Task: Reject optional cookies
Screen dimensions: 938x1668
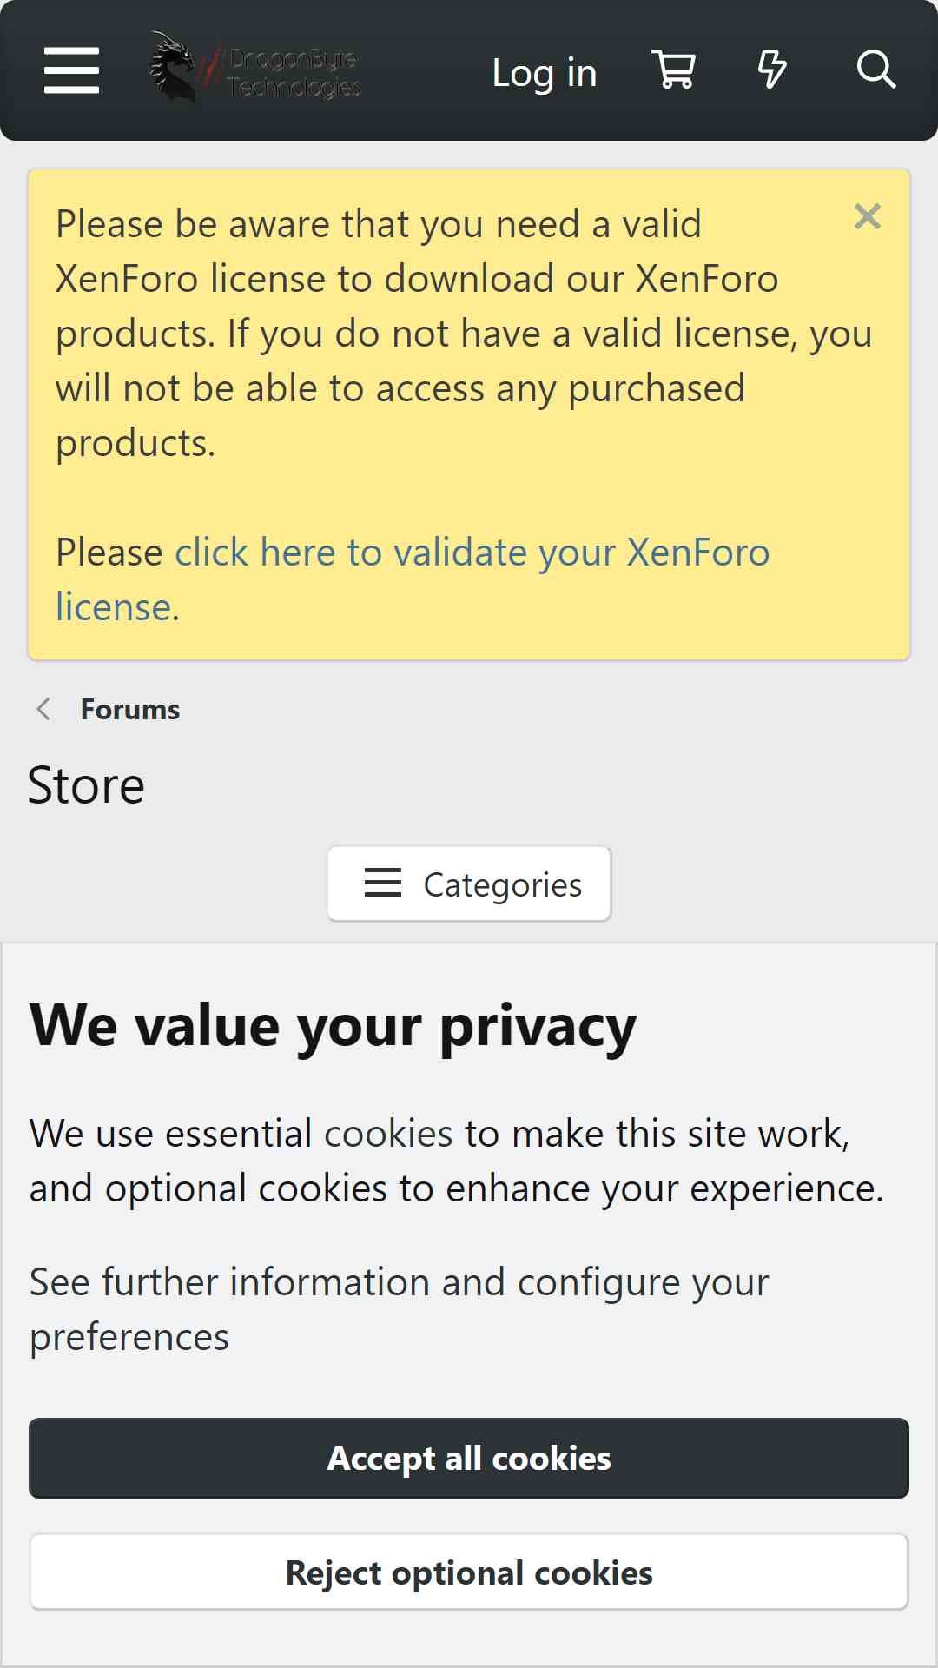Action: (469, 1572)
